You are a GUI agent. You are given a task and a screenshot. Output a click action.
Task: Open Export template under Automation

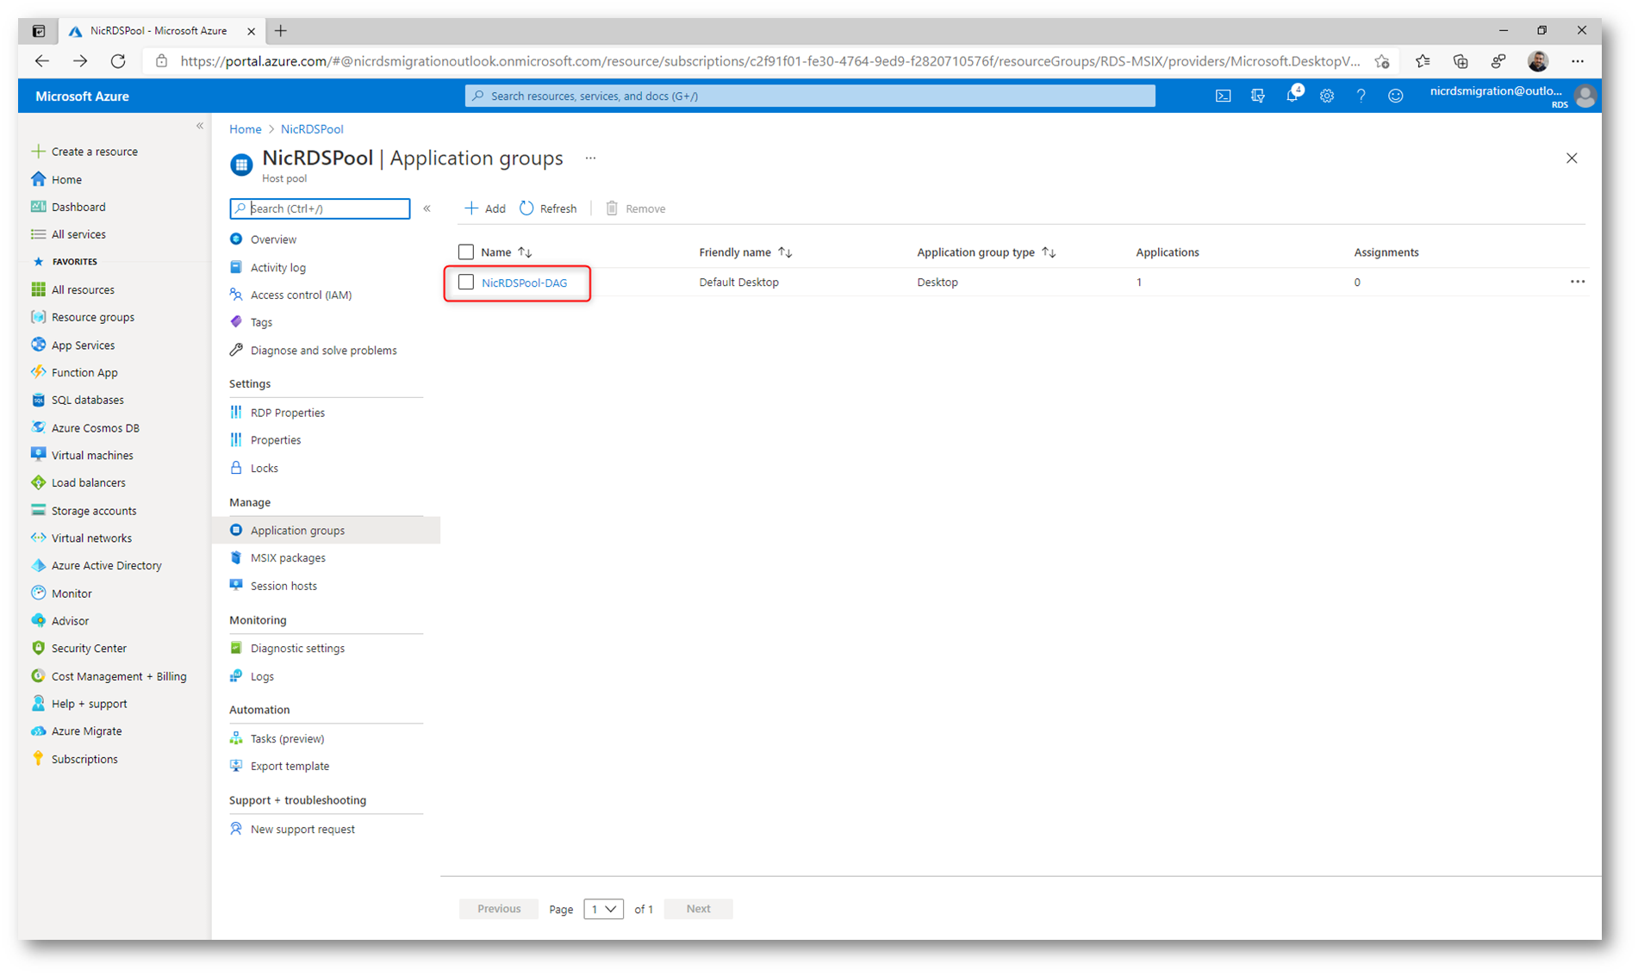click(x=290, y=767)
